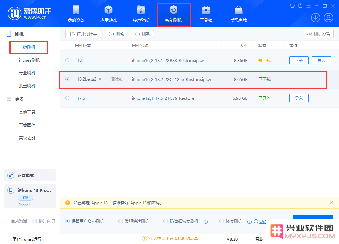Click the hotspot warning icon in status bar
Viewport: 339px width, 244px height.
[x=144, y=239]
